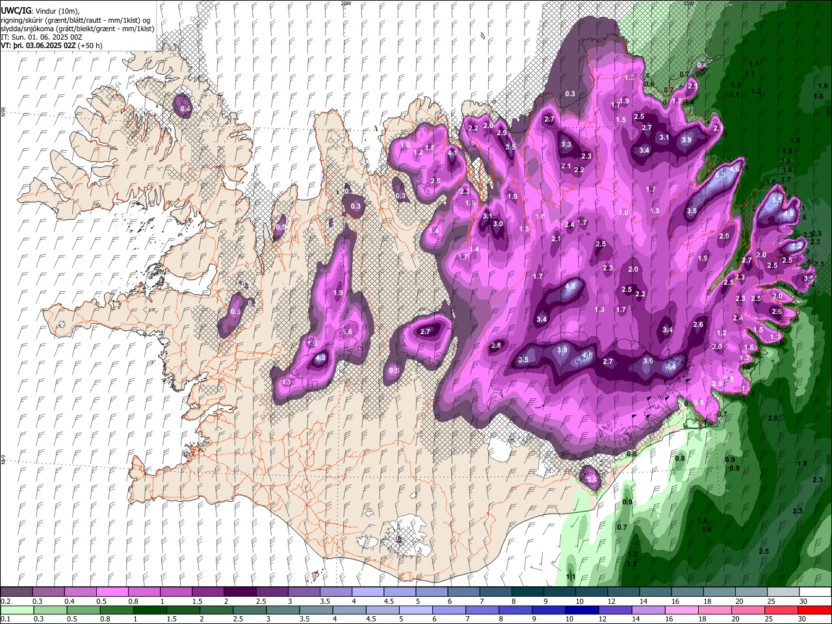This screenshot has width=832, height=624.
Task: Click the 2.9 precipitation value on the map
Action: (x=502, y=133)
